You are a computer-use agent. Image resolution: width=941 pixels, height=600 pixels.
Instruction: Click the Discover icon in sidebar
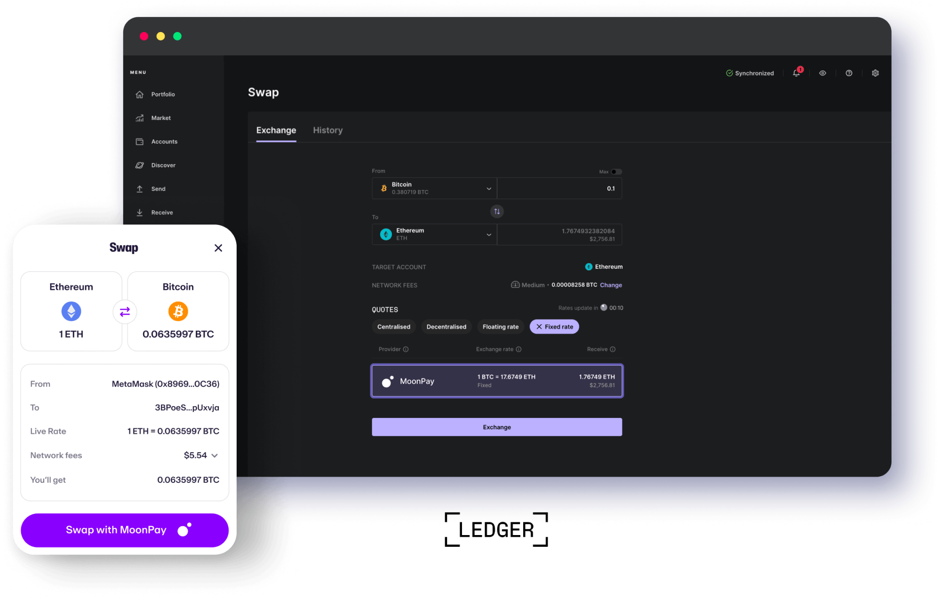[139, 165]
